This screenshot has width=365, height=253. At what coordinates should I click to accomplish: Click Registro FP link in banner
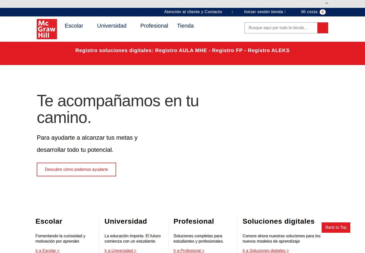click(227, 50)
